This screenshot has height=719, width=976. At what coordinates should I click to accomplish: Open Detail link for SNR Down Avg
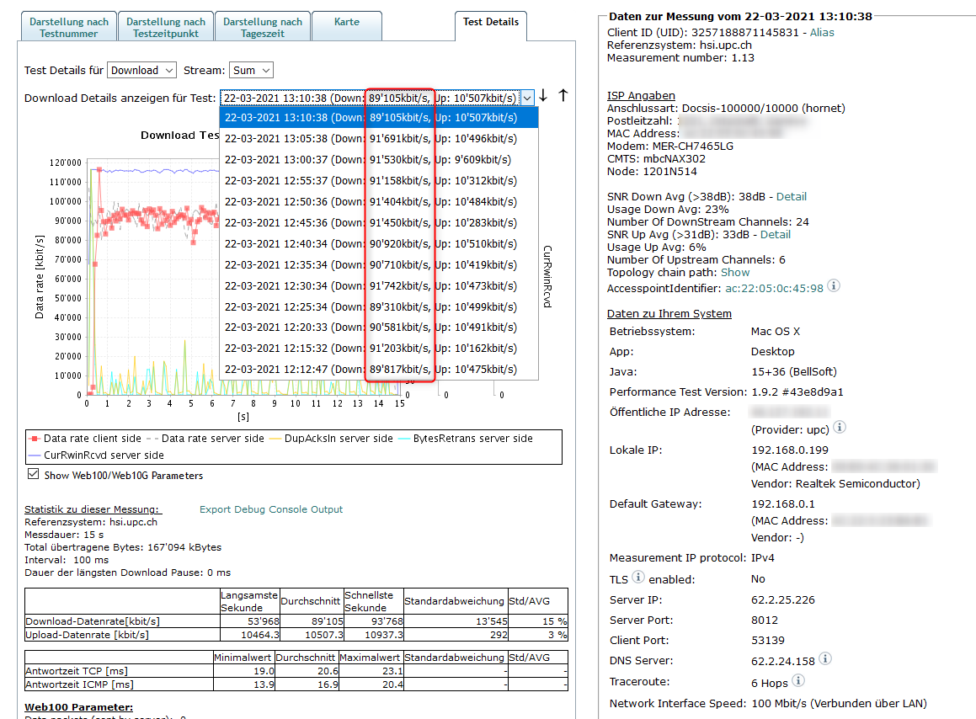point(791,196)
